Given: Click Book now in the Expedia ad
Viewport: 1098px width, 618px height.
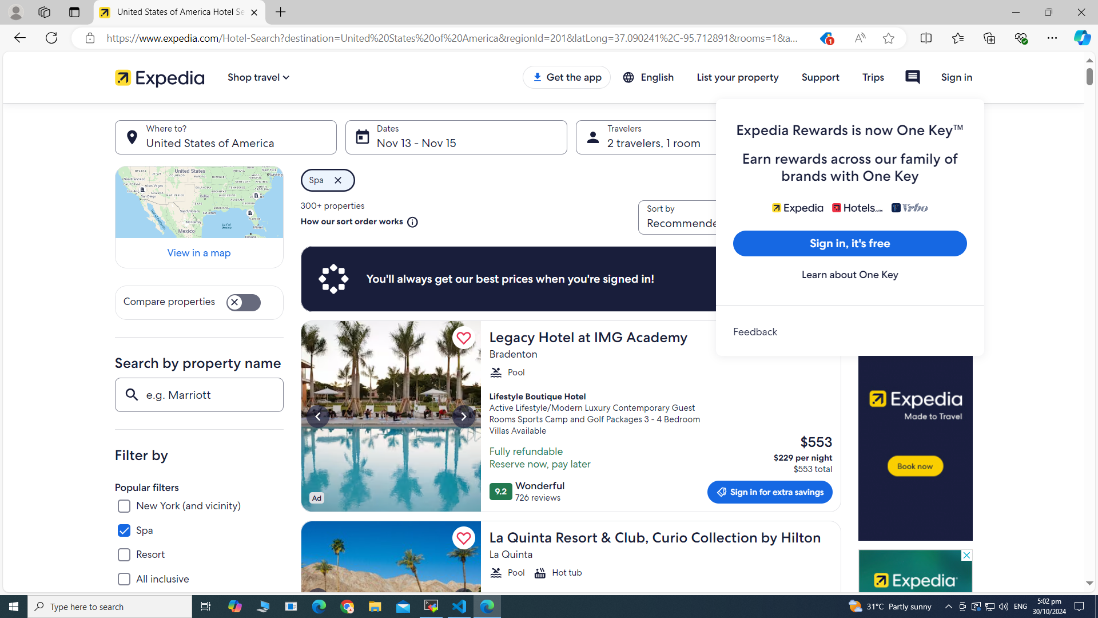Looking at the screenshot, I should coord(915,466).
